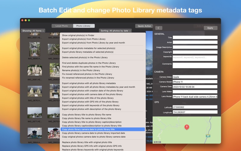Click the Artist input field
Viewport: 241px width, 151px height.
pyautogui.click(x=195, y=42)
